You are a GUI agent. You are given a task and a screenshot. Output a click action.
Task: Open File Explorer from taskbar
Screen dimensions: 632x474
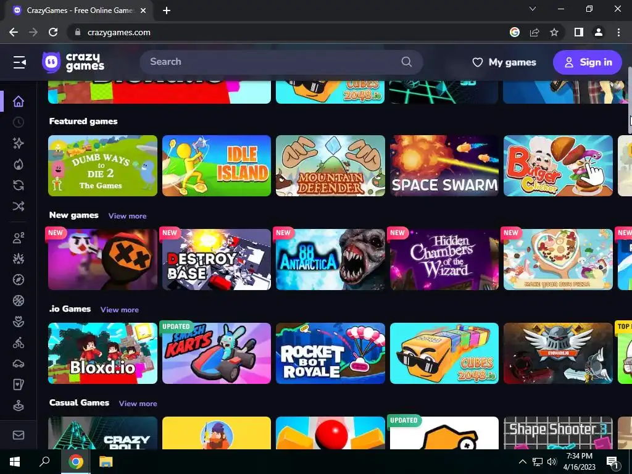coord(106,462)
